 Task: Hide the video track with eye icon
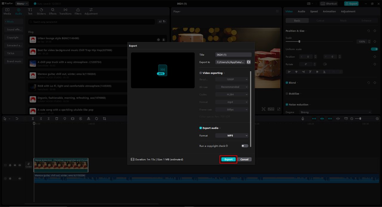click(x=15, y=165)
